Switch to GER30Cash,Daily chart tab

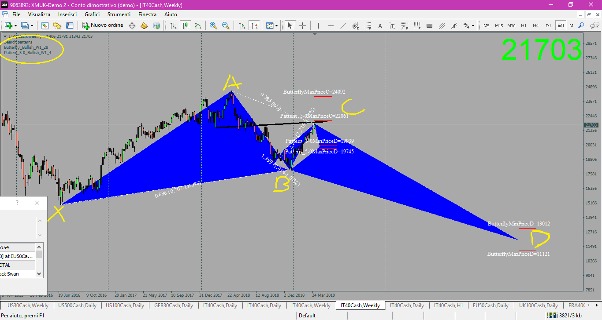(174, 305)
